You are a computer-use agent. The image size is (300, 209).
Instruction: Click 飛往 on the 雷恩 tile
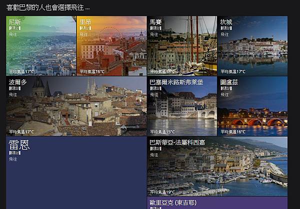13,159
